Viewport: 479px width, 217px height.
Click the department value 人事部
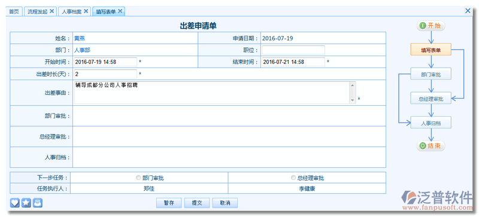(x=82, y=50)
